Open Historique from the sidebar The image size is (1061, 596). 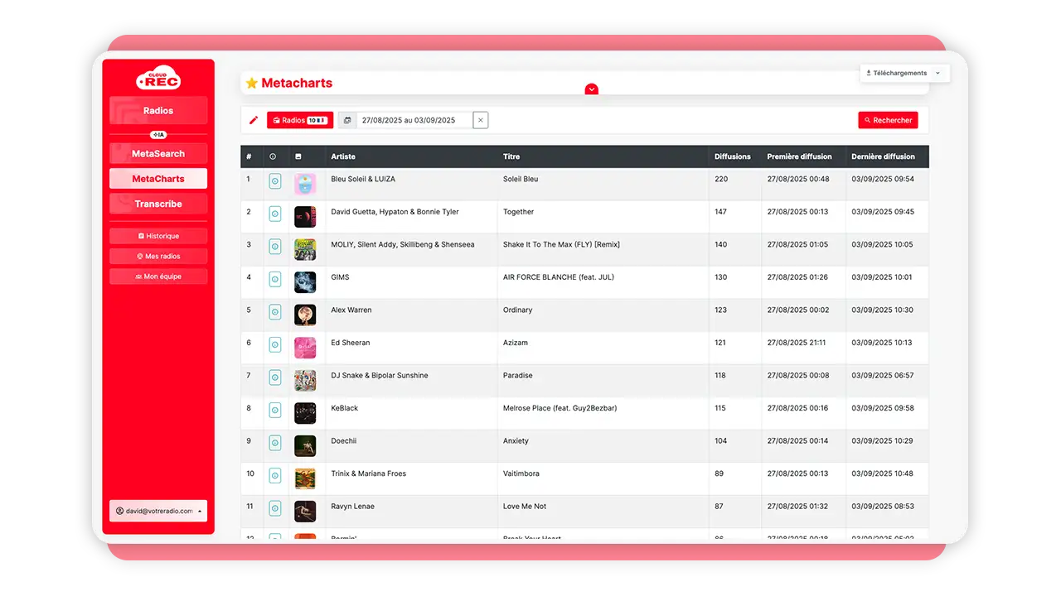click(158, 236)
